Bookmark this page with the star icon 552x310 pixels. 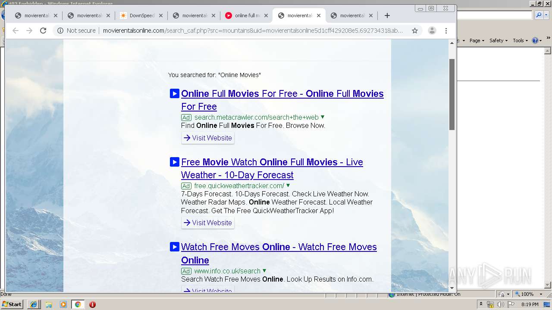click(415, 31)
